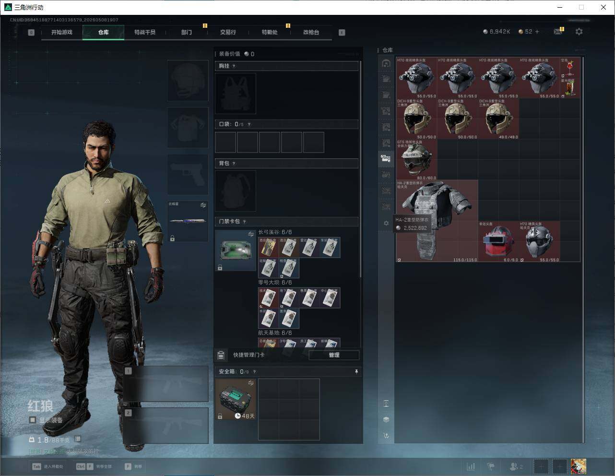Click the green keycard case item
Screen dimensions: 615x476
coord(236,250)
